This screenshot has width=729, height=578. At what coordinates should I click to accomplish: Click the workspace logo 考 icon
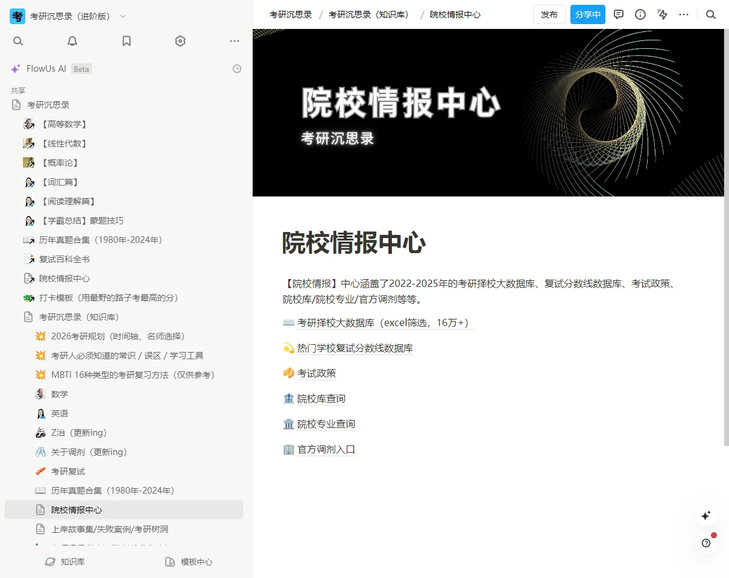(17, 16)
